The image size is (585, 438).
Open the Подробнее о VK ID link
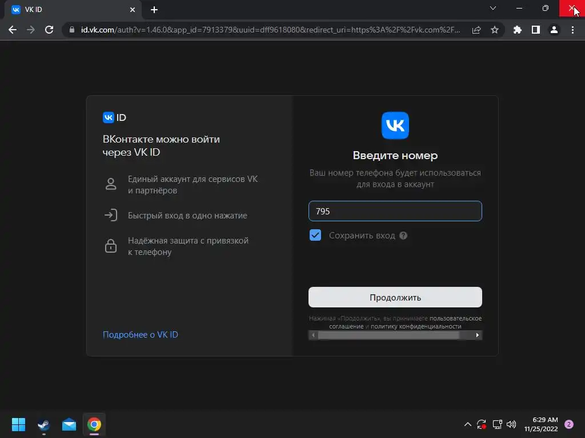pos(141,334)
